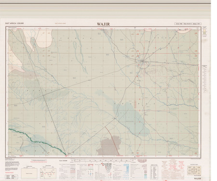Click the purple-brown shaded area at the map's bottom
Image resolution: width=217 pixels, height=181 pixels.
[x=109, y=146]
